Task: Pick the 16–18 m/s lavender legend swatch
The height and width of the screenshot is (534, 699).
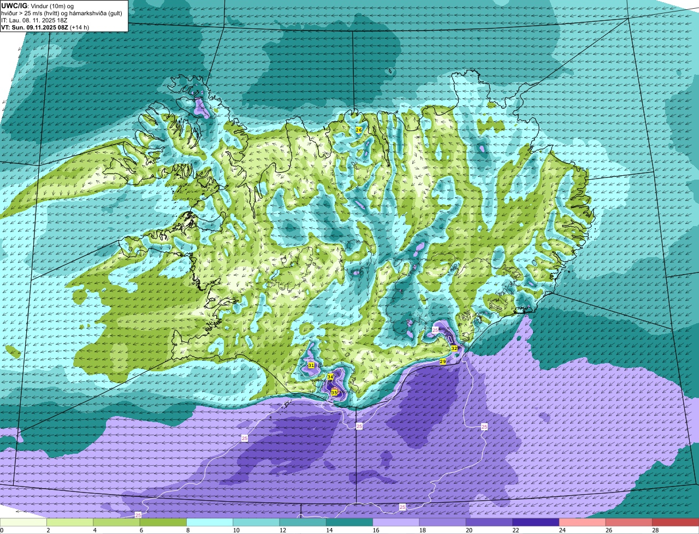Action: click(396, 523)
